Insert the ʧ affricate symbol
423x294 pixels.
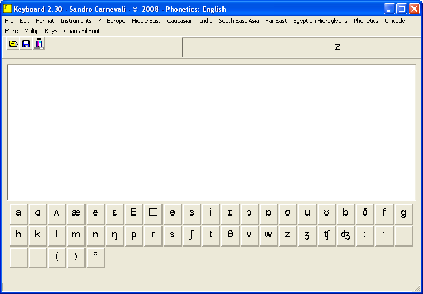click(x=326, y=236)
